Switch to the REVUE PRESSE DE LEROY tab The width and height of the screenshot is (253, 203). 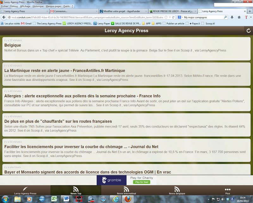173,11
